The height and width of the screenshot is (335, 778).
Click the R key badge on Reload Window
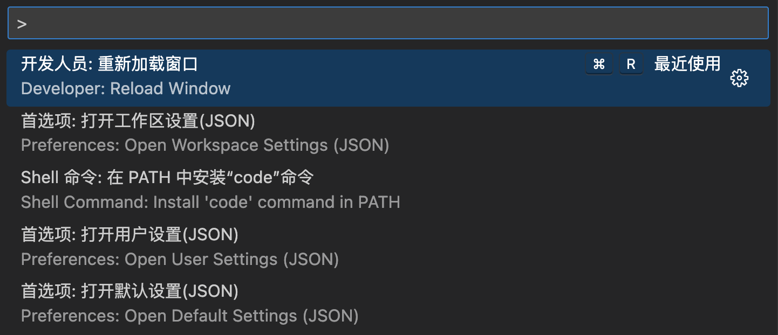631,65
